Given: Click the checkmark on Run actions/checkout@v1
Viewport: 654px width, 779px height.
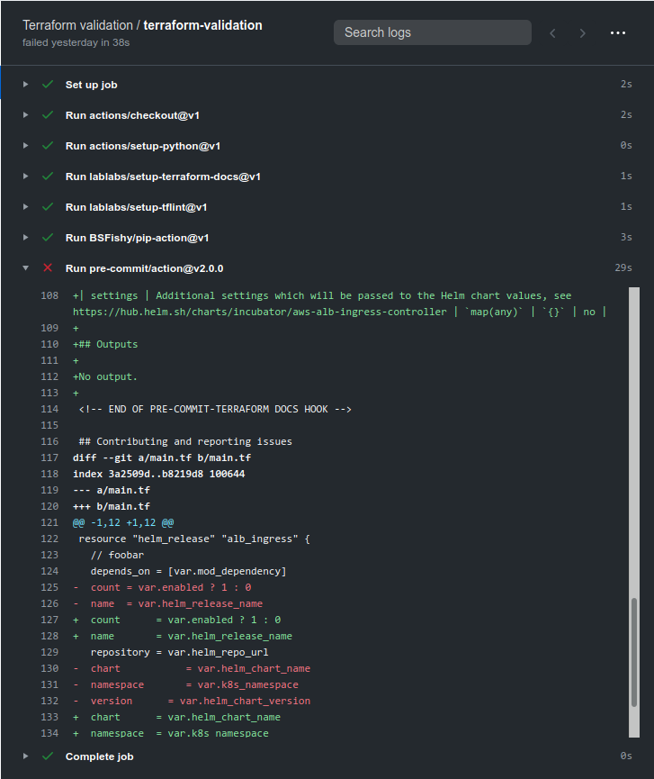Looking at the screenshot, I should tap(48, 114).
